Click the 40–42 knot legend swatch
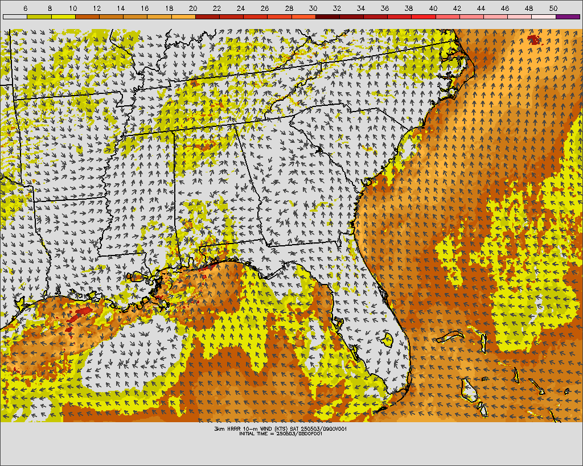 447,17
